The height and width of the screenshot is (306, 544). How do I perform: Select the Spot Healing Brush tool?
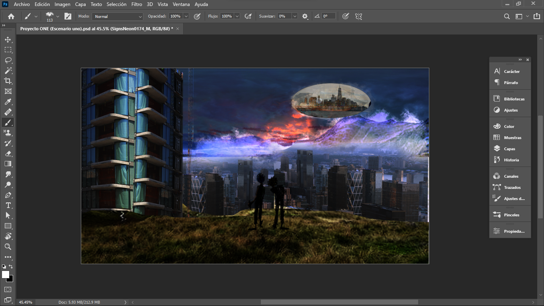pos(8,112)
